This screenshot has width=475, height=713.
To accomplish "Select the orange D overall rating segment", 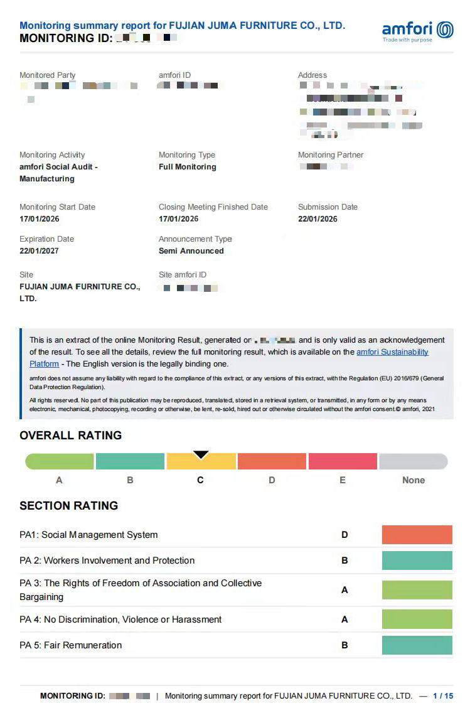I will click(272, 461).
